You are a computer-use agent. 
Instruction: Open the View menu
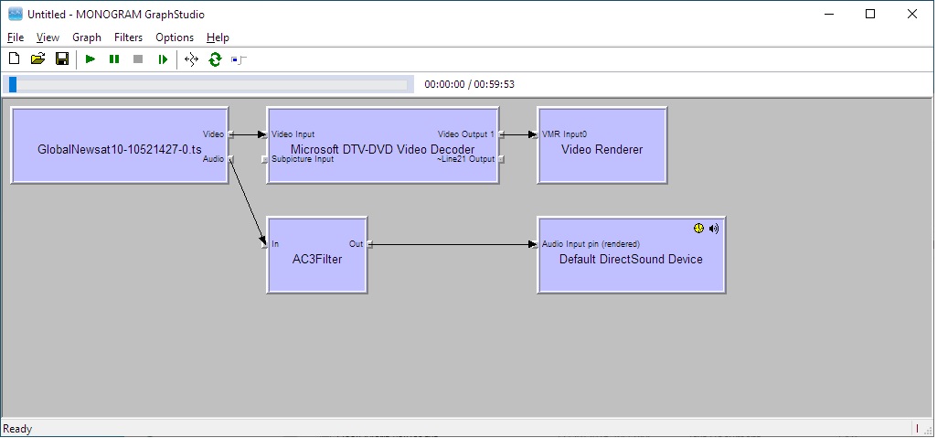point(48,37)
